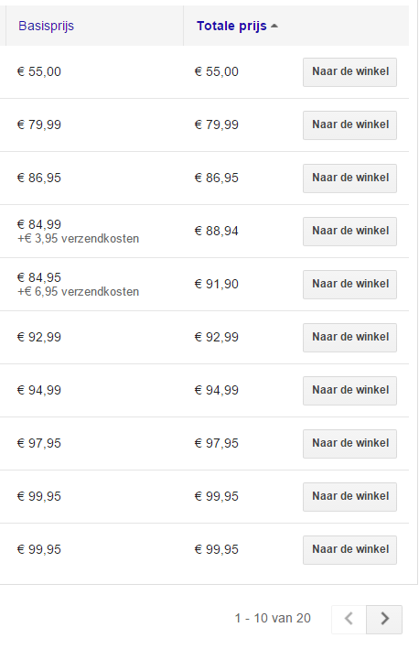Sort by Totale prijs column header
This screenshot has width=419, height=649.
pyautogui.click(x=231, y=26)
